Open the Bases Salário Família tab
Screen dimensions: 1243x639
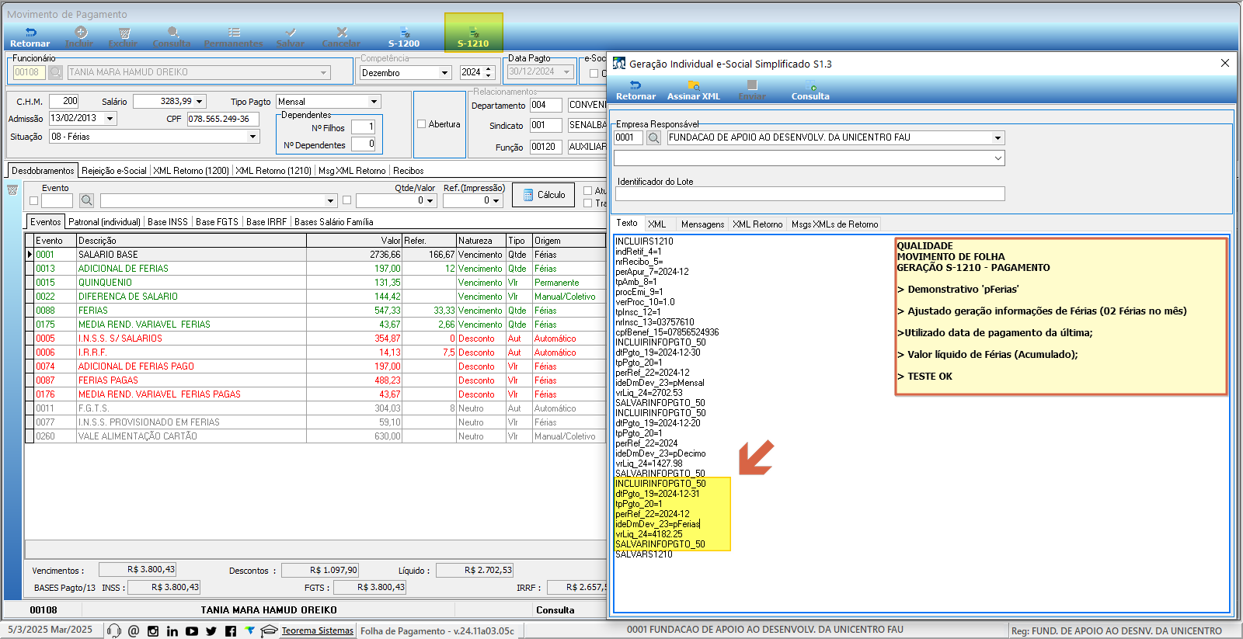click(x=333, y=221)
